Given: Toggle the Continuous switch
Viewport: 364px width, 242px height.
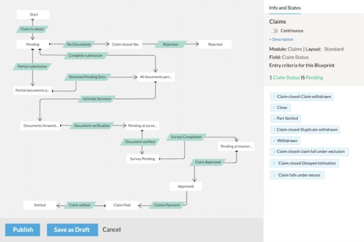Looking at the screenshot, I should (274, 31).
